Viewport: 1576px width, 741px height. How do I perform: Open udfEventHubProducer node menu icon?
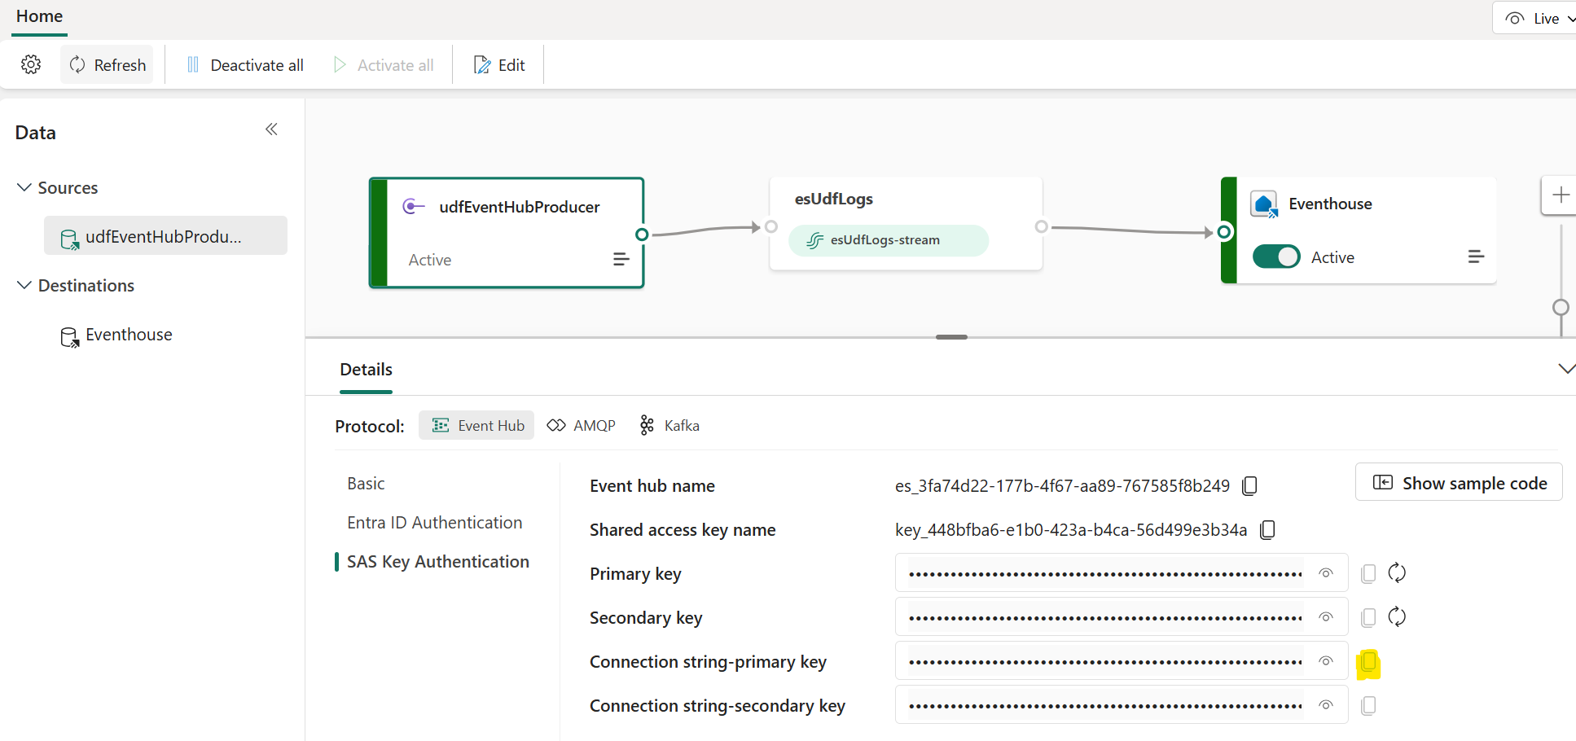[621, 260]
